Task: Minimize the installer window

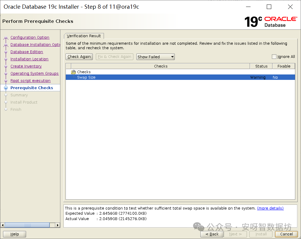Action: point(248,7)
